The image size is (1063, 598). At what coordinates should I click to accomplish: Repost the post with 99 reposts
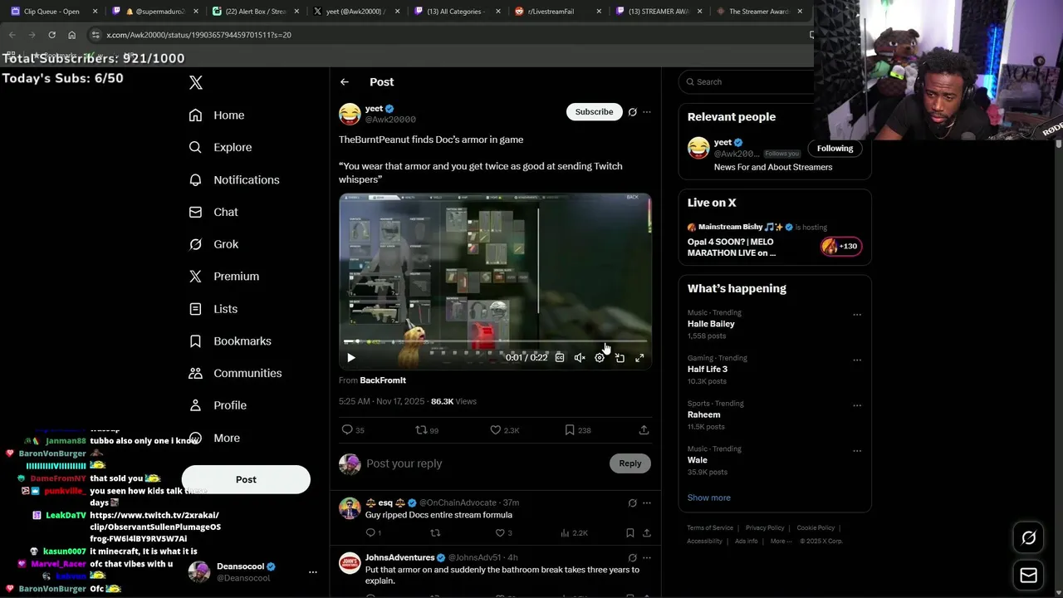[x=427, y=430]
